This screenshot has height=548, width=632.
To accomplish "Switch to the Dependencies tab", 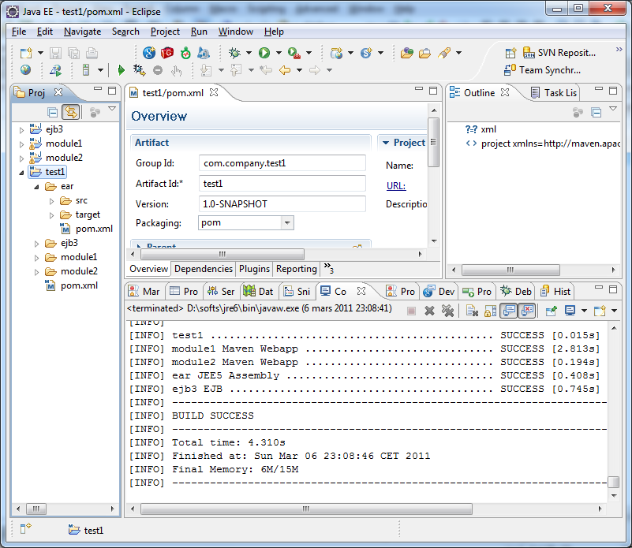I will tap(203, 269).
